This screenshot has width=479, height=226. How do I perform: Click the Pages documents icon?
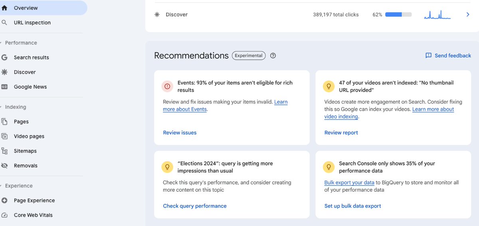4,122
